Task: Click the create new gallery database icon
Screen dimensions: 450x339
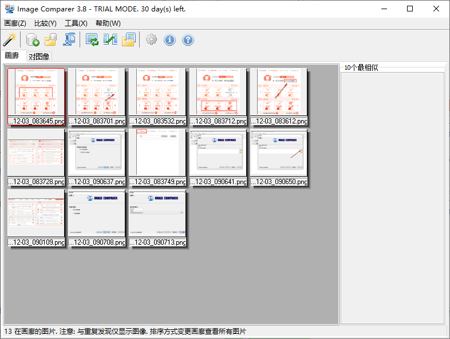Action: click(x=33, y=39)
